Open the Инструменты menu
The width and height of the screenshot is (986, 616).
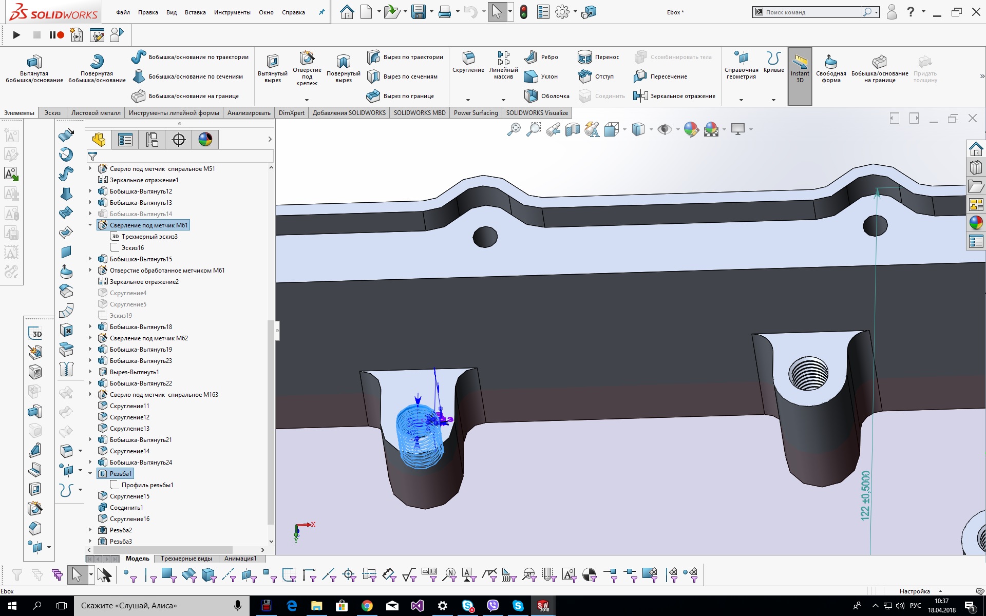[232, 12]
